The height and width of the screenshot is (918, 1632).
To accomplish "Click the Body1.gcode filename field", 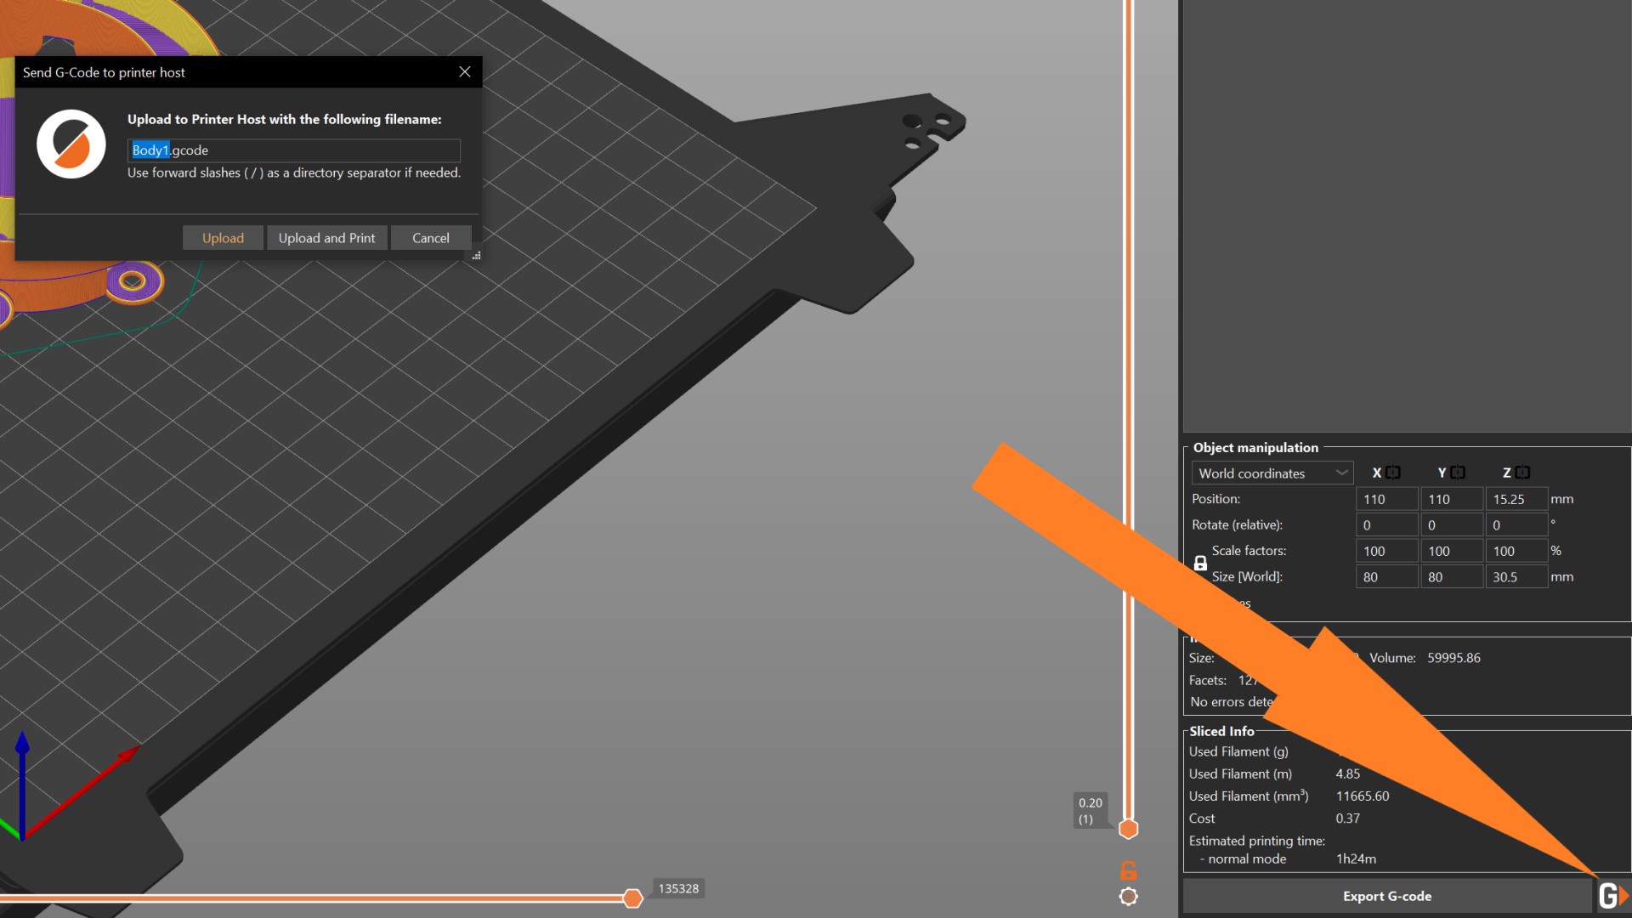I will pyautogui.click(x=293, y=150).
